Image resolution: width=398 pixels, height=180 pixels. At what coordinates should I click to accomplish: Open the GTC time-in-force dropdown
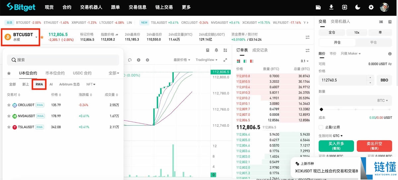click(338, 136)
